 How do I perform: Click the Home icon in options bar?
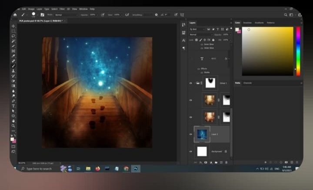[x=15, y=14]
